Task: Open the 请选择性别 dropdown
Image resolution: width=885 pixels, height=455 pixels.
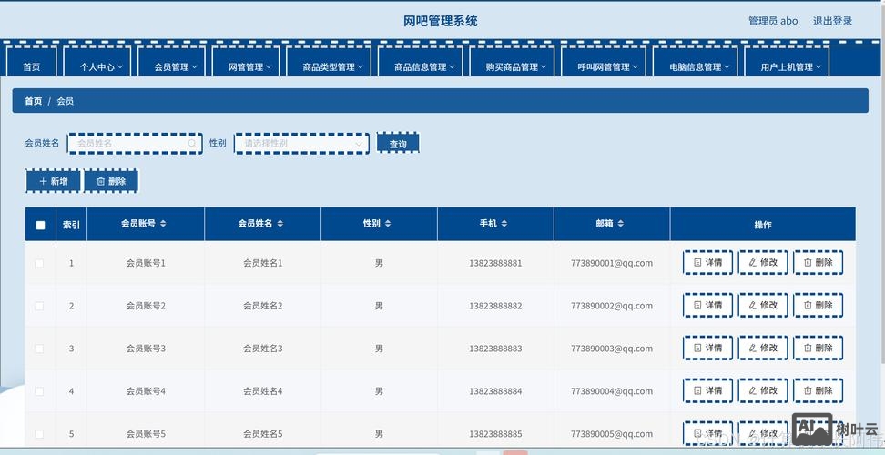Action: pyautogui.click(x=302, y=143)
